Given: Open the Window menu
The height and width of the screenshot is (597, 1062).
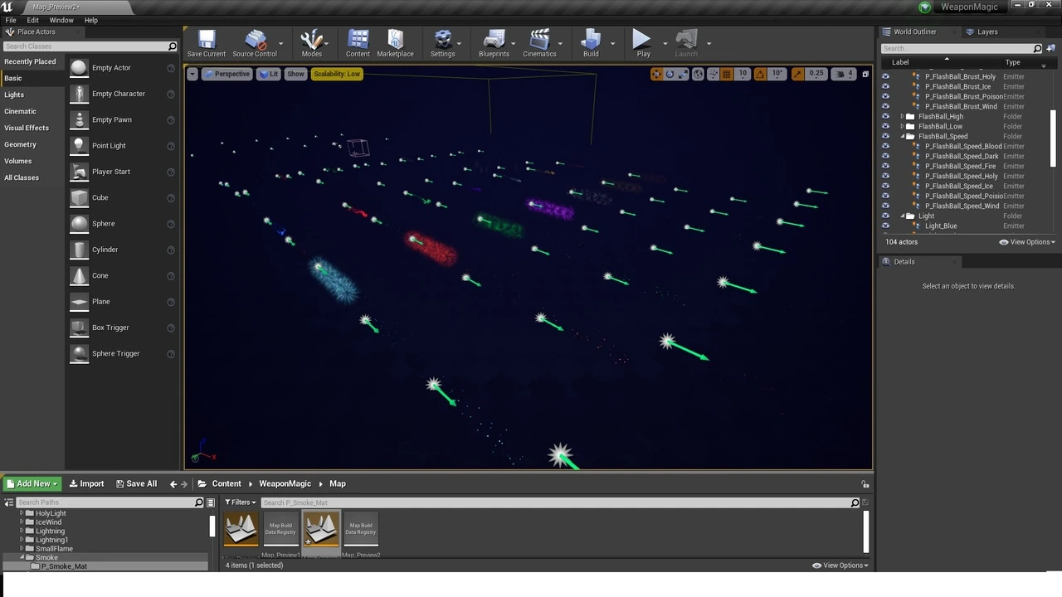Looking at the screenshot, I should click(61, 20).
